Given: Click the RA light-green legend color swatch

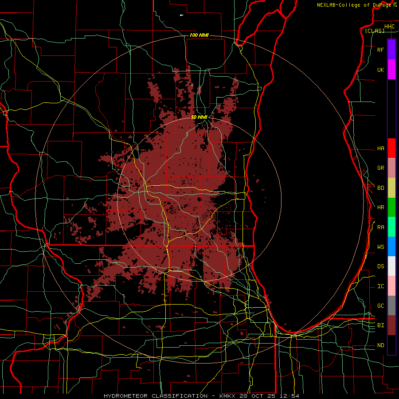Looking at the screenshot, I should (391, 227).
